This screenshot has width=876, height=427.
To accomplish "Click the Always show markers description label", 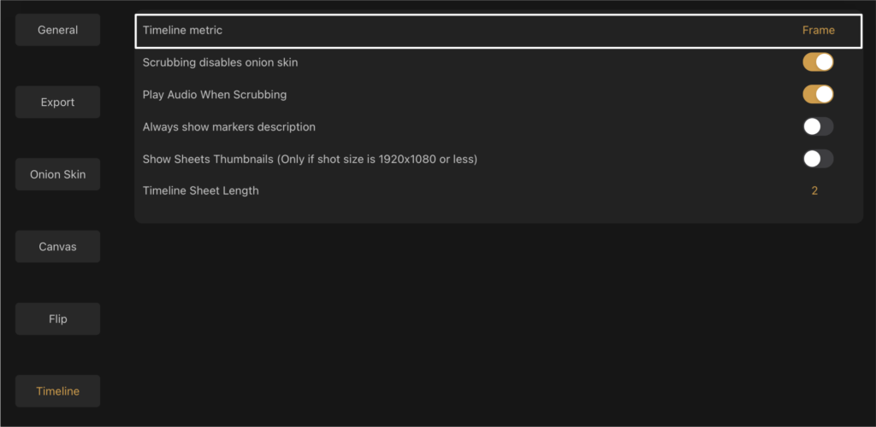I will pyautogui.click(x=229, y=127).
